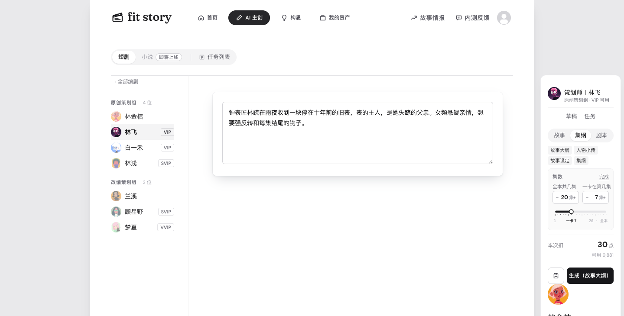This screenshot has width=624, height=316.
Task: Click 白一禾's avatar in the planner list
Action: [x=116, y=148]
